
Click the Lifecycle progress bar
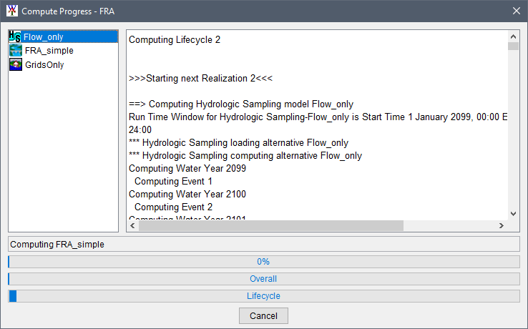click(x=264, y=296)
